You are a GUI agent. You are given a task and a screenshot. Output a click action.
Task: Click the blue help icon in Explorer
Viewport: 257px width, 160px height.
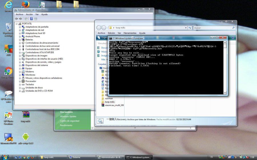click(233, 38)
